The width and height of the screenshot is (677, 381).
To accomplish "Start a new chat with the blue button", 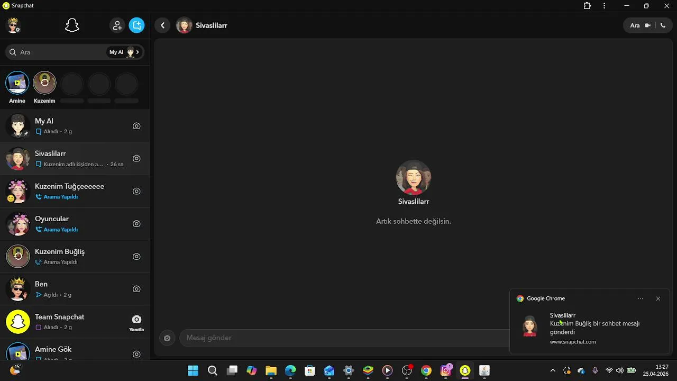I will point(136,25).
